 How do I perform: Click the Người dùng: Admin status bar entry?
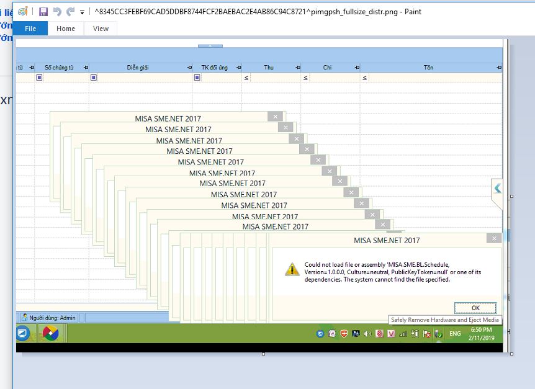48,318
